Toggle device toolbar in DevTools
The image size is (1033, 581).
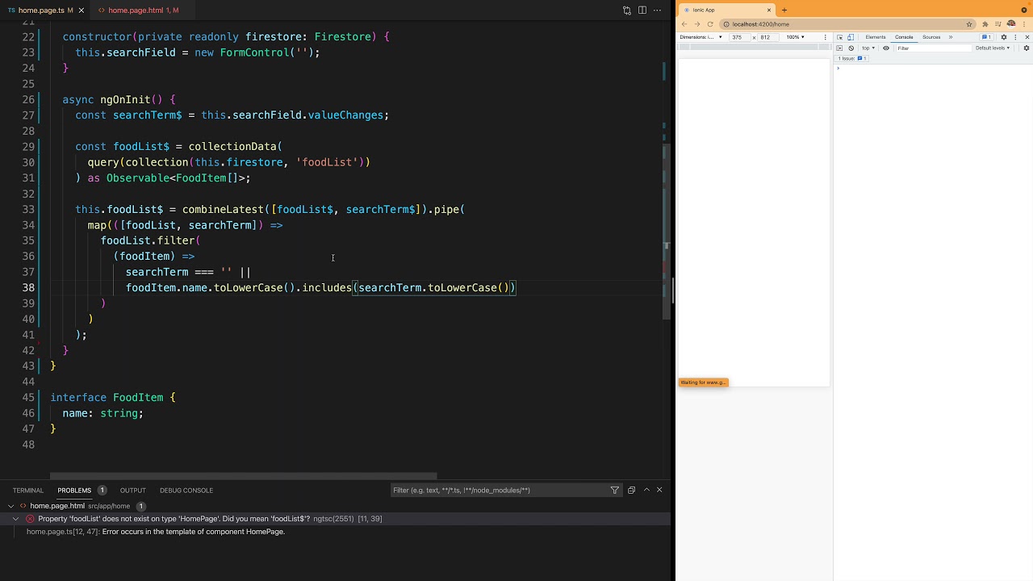[x=851, y=37]
